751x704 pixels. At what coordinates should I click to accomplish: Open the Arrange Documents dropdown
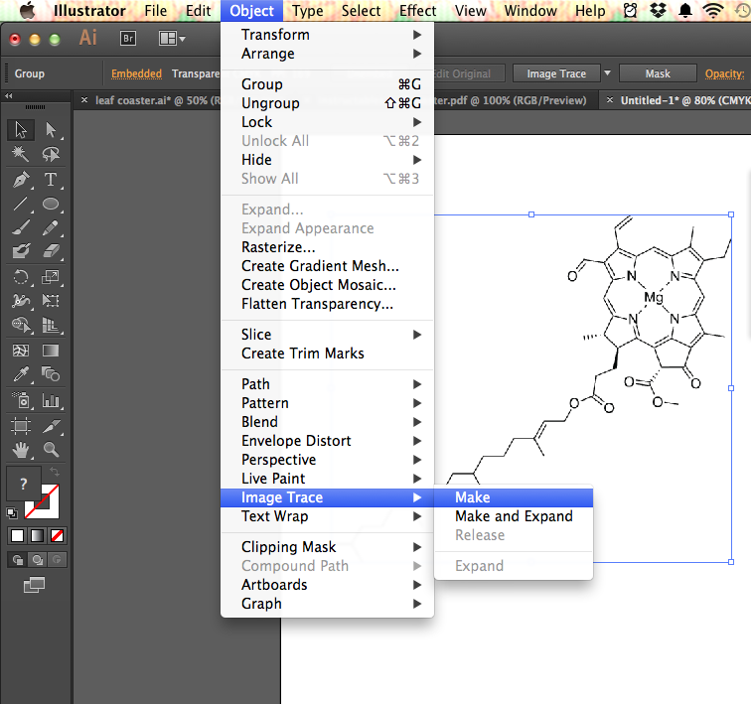[172, 39]
